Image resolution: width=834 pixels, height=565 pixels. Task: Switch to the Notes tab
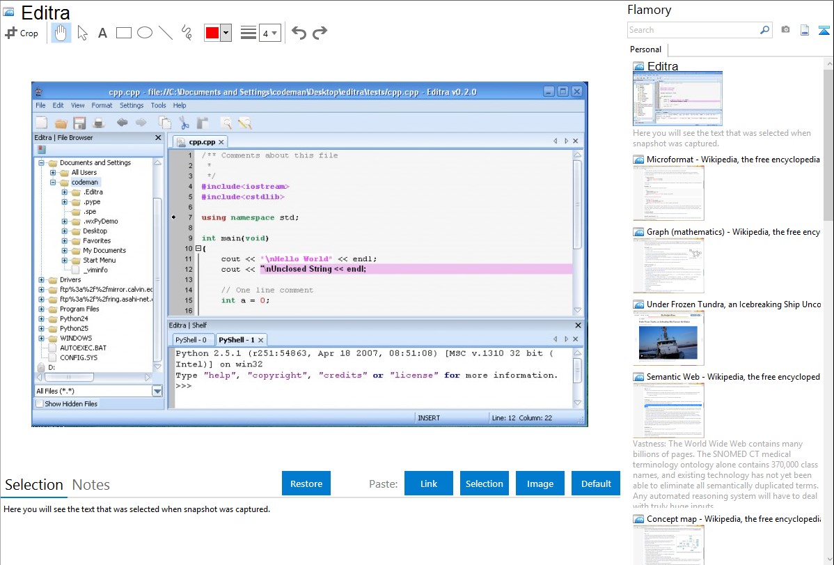91,485
